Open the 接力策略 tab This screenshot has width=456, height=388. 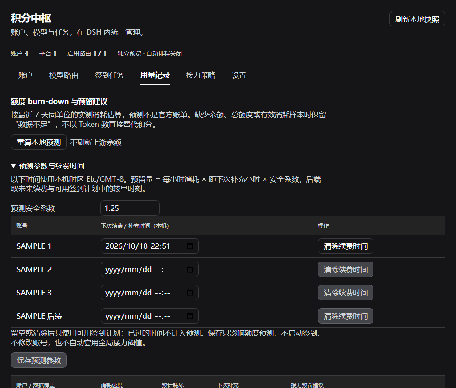201,75
